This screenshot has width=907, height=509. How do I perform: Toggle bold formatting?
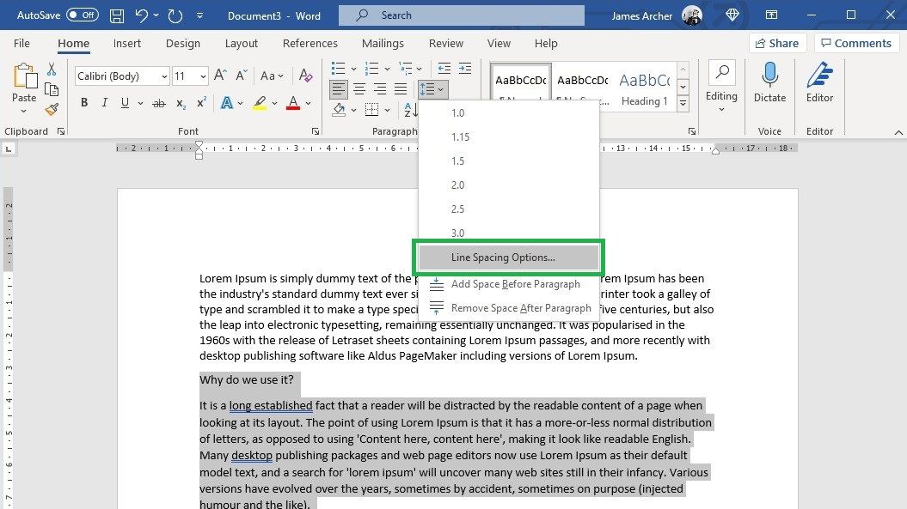83,102
